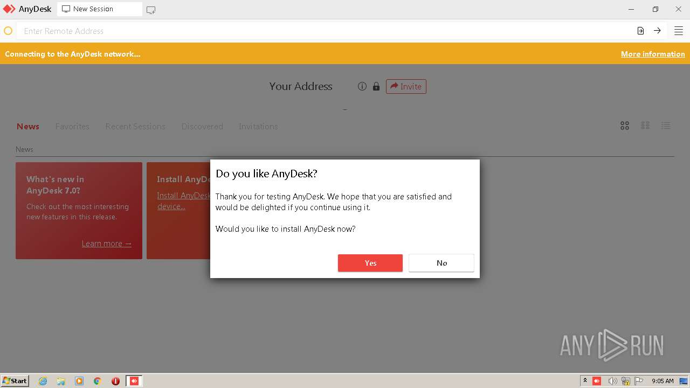The image size is (690, 388).
Task: Click the Install AnyDesk on this device link
Action: tap(183, 201)
